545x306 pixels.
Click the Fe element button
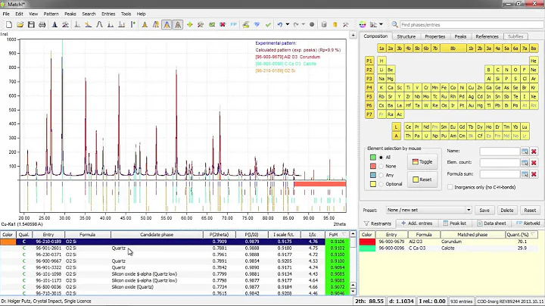(444, 88)
